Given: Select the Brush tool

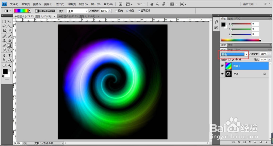Looking at the screenshot, I should 9,36.
